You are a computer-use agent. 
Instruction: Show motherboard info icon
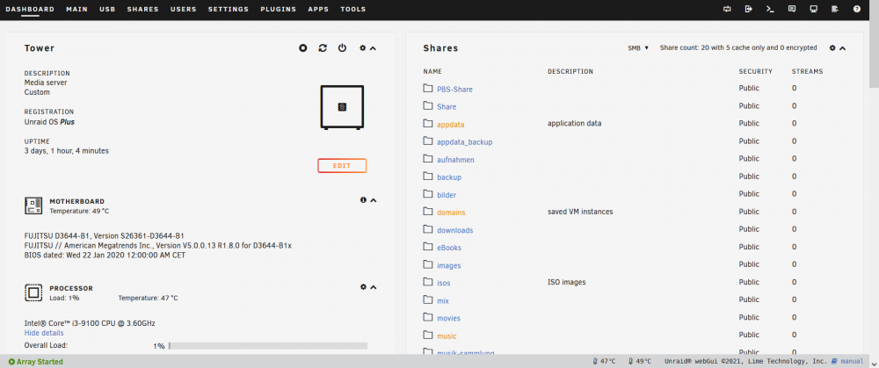tap(363, 200)
